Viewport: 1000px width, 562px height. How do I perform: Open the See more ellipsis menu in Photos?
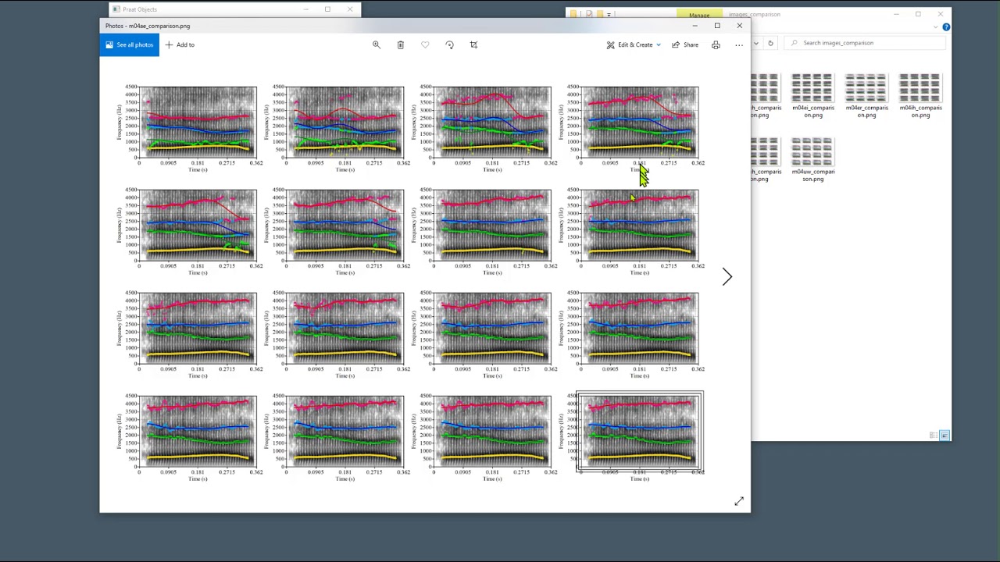(x=739, y=44)
